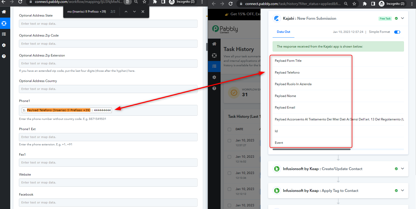This screenshot has width=416, height=209.
Task: Select all tasks via DATE header checkbox
Action: pos(230,129)
